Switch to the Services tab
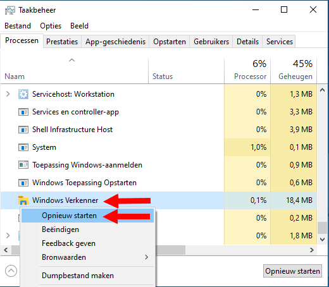Screen dimensions: 329x287 coord(280,42)
